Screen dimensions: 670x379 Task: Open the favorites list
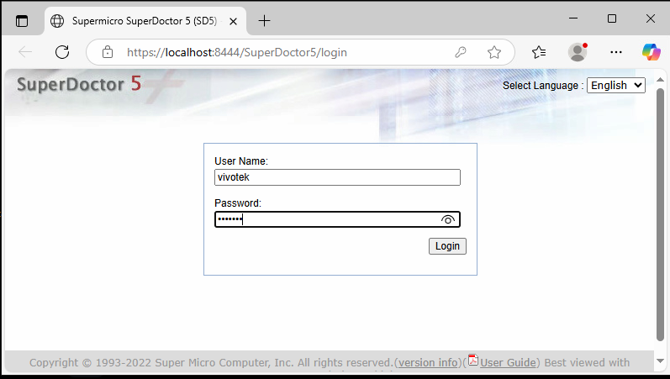[539, 52]
